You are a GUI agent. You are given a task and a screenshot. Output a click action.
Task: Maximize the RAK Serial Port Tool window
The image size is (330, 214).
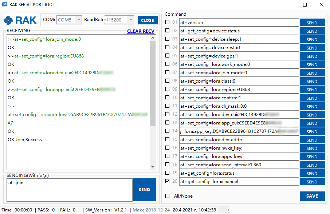[305, 5]
